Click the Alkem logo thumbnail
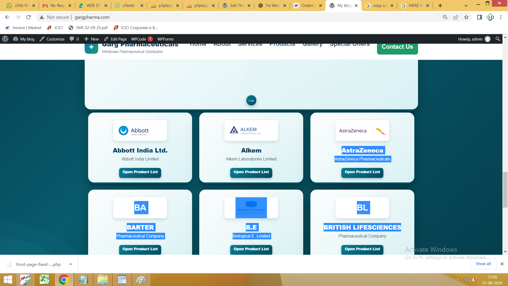This screenshot has width=508, height=286. (x=251, y=131)
